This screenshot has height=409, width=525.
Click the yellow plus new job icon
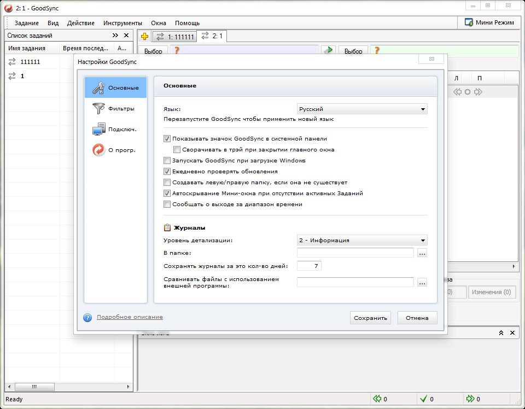[144, 37]
